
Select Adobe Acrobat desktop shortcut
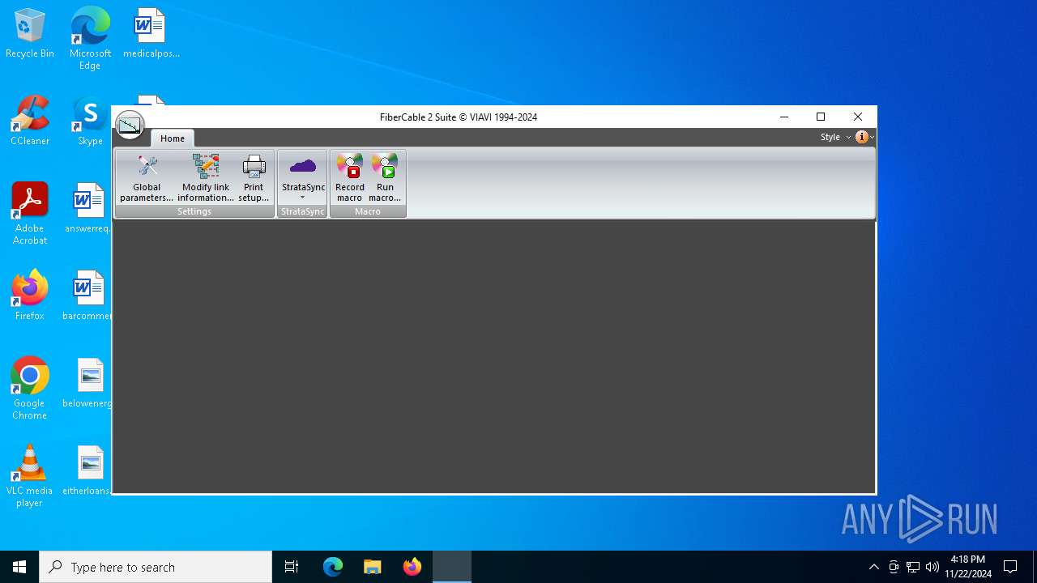coord(30,214)
